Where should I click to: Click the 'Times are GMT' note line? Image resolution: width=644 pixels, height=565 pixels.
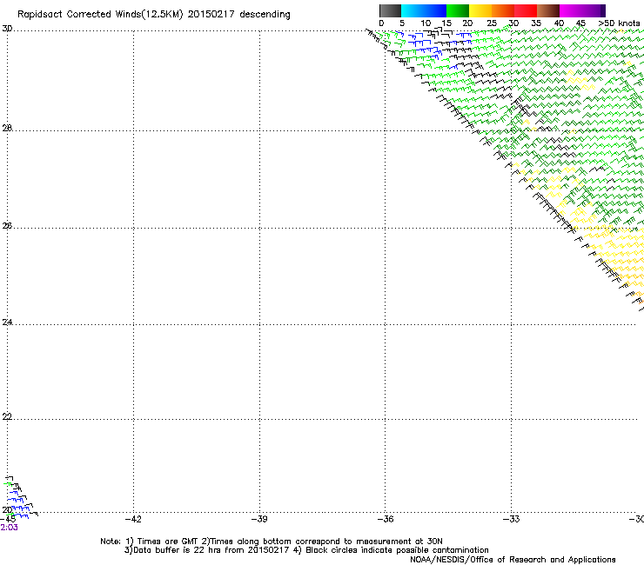pos(271,542)
